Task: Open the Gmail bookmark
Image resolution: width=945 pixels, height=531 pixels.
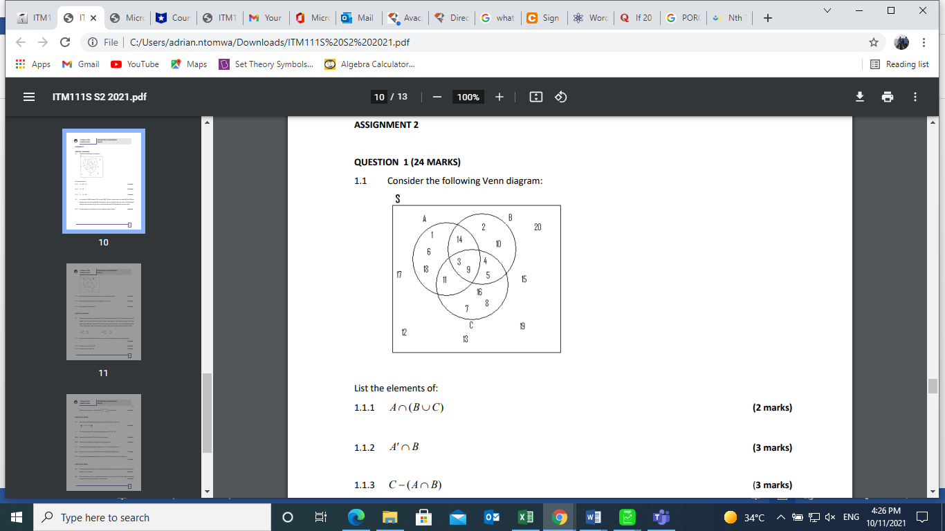Action: pyautogui.click(x=80, y=64)
